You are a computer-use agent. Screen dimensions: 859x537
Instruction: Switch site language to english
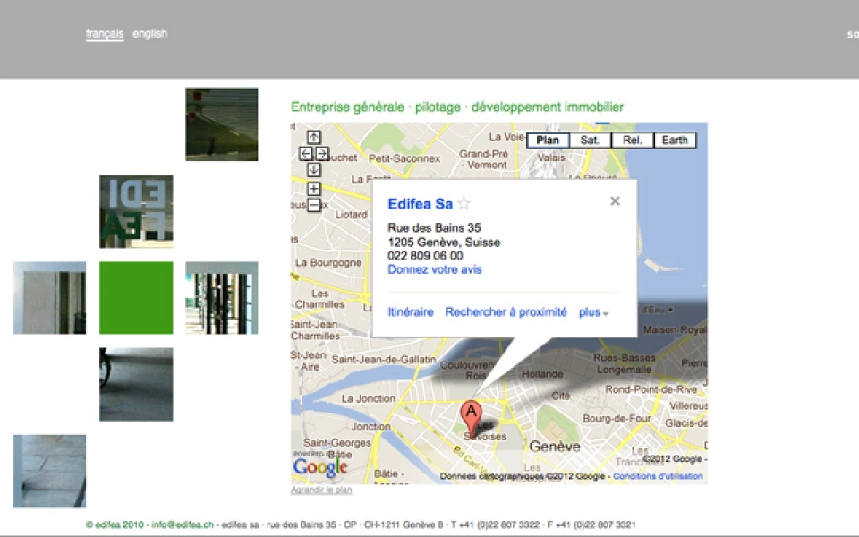point(149,33)
